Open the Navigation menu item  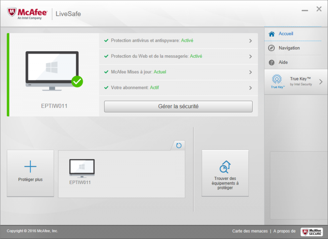[x=283, y=48]
